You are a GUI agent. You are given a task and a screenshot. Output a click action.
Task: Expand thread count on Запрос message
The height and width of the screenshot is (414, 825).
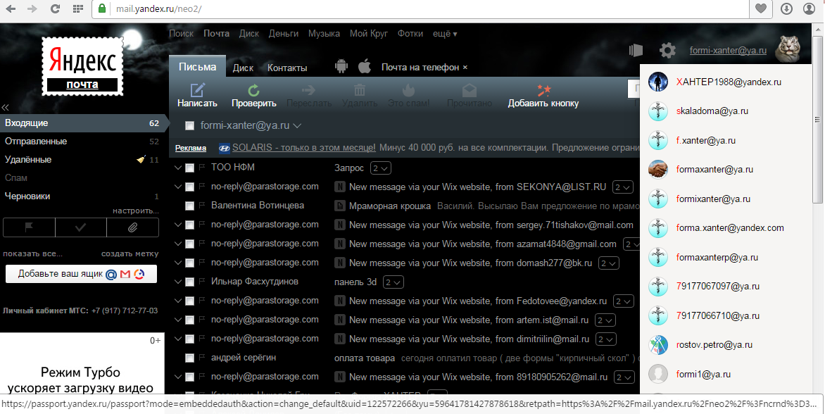tap(381, 168)
